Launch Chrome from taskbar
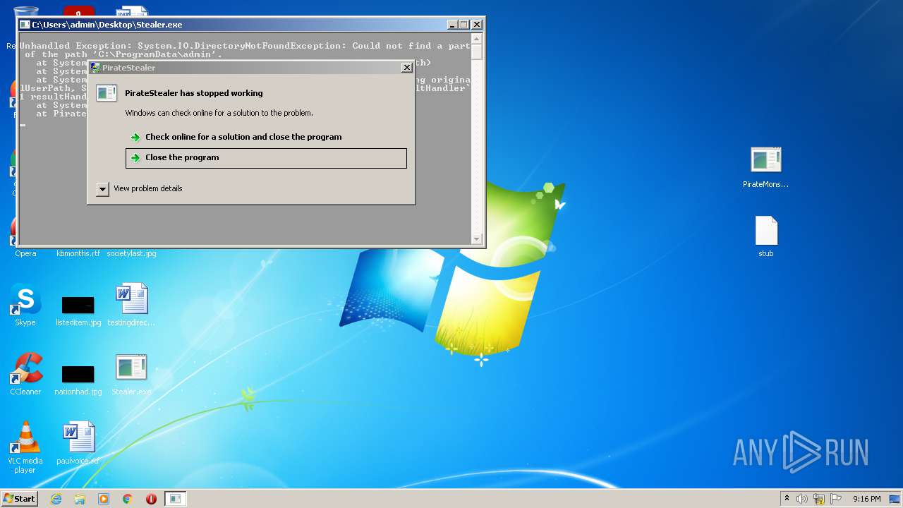The height and width of the screenshot is (508, 903). (x=128, y=499)
